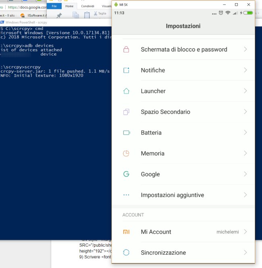Expand the Batteria row chevron
The image size is (262, 268).
[245, 133]
